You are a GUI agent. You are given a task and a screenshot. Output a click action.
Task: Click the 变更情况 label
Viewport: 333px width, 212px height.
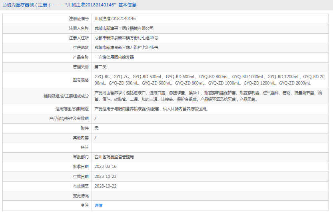click(81, 196)
